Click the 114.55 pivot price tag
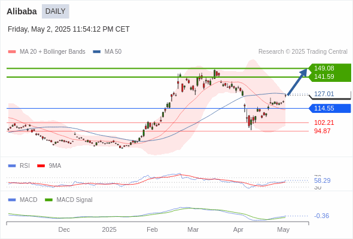Screen dimensions: 353x239 pyautogui.click(x=330, y=108)
